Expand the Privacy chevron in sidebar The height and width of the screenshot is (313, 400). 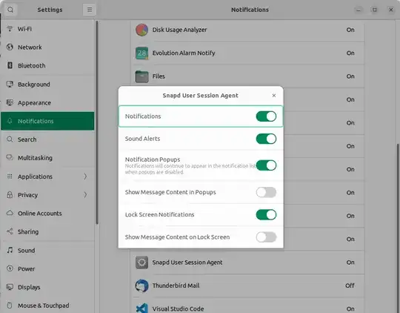[x=85, y=195]
